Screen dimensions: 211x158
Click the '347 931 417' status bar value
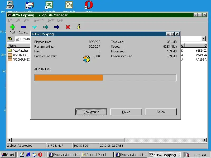(x=55, y=146)
